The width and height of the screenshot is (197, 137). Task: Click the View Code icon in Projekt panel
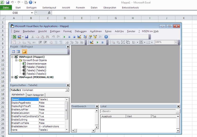coord(13,52)
